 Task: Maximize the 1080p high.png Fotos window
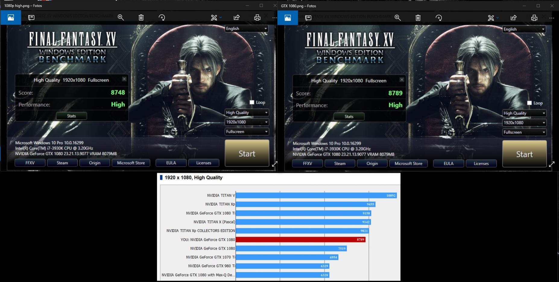tap(261, 5)
